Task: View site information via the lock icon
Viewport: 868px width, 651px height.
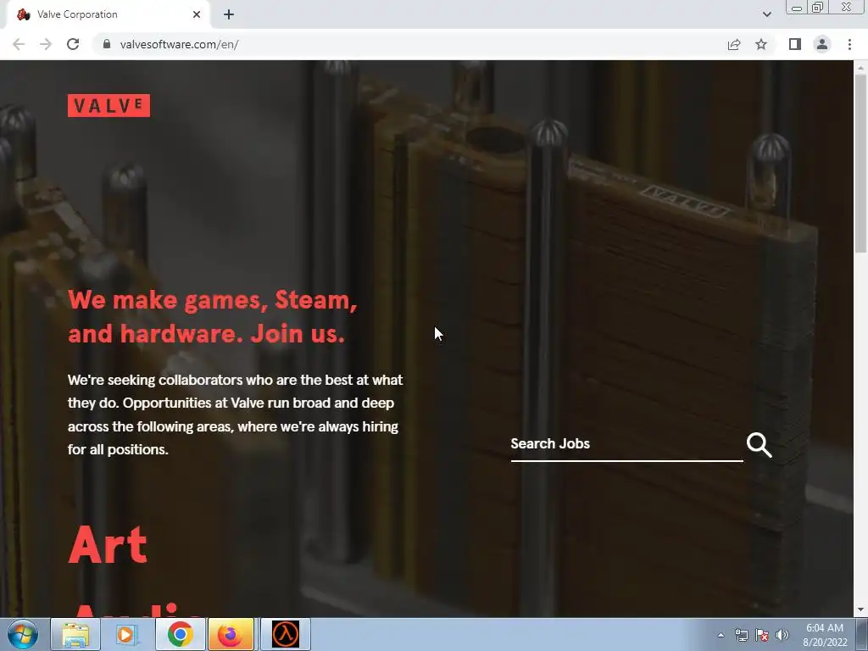Action: tap(107, 44)
